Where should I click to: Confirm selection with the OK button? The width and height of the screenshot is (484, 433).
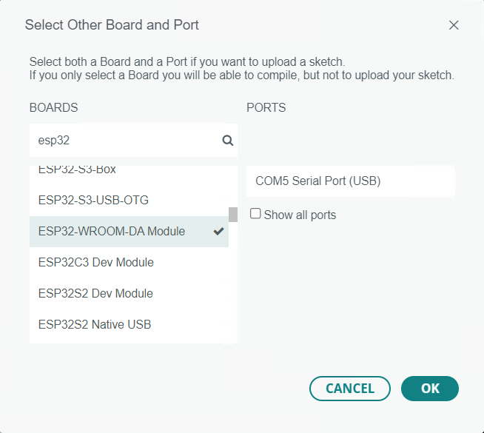click(x=430, y=389)
